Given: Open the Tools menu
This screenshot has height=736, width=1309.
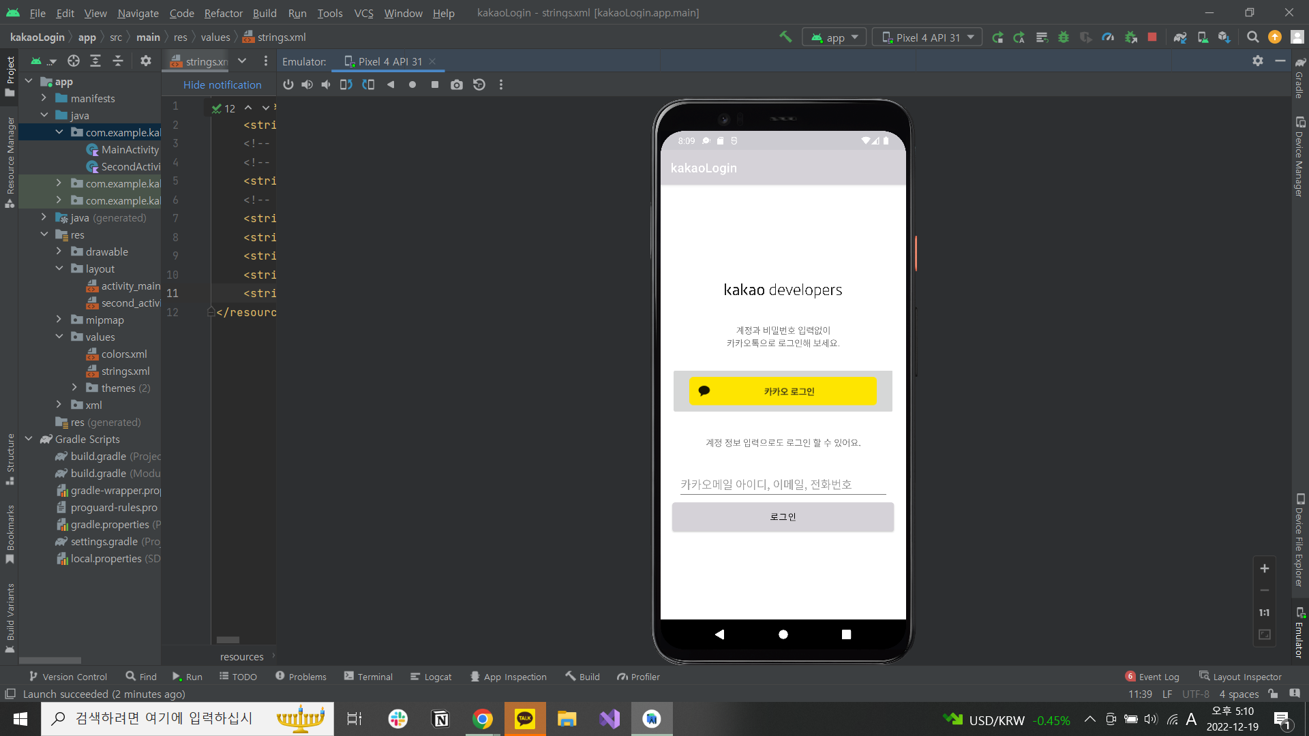Looking at the screenshot, I should (330, 13).
